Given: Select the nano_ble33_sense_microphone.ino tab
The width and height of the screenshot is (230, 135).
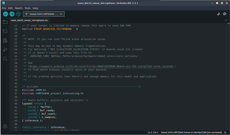Looking at the screenshot, I should coord(29,20).
